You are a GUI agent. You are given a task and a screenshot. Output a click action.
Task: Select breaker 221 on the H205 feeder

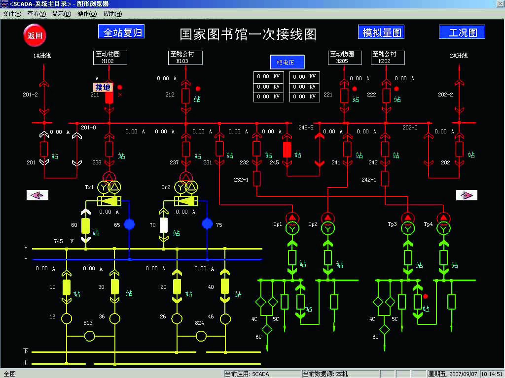pyautogui.click(x=344, y=96)
